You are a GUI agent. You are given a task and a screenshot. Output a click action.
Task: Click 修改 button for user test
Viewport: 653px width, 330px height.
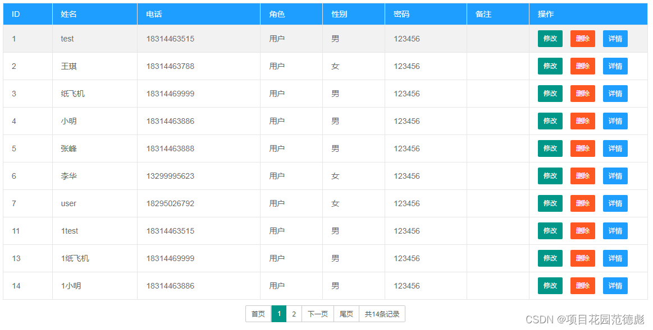point(550,39)
